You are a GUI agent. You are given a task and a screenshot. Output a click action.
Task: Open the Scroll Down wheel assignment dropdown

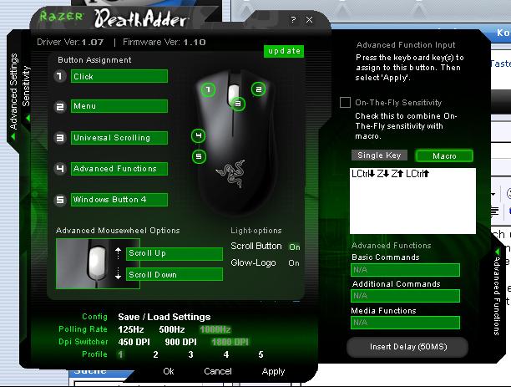(175, 274)
